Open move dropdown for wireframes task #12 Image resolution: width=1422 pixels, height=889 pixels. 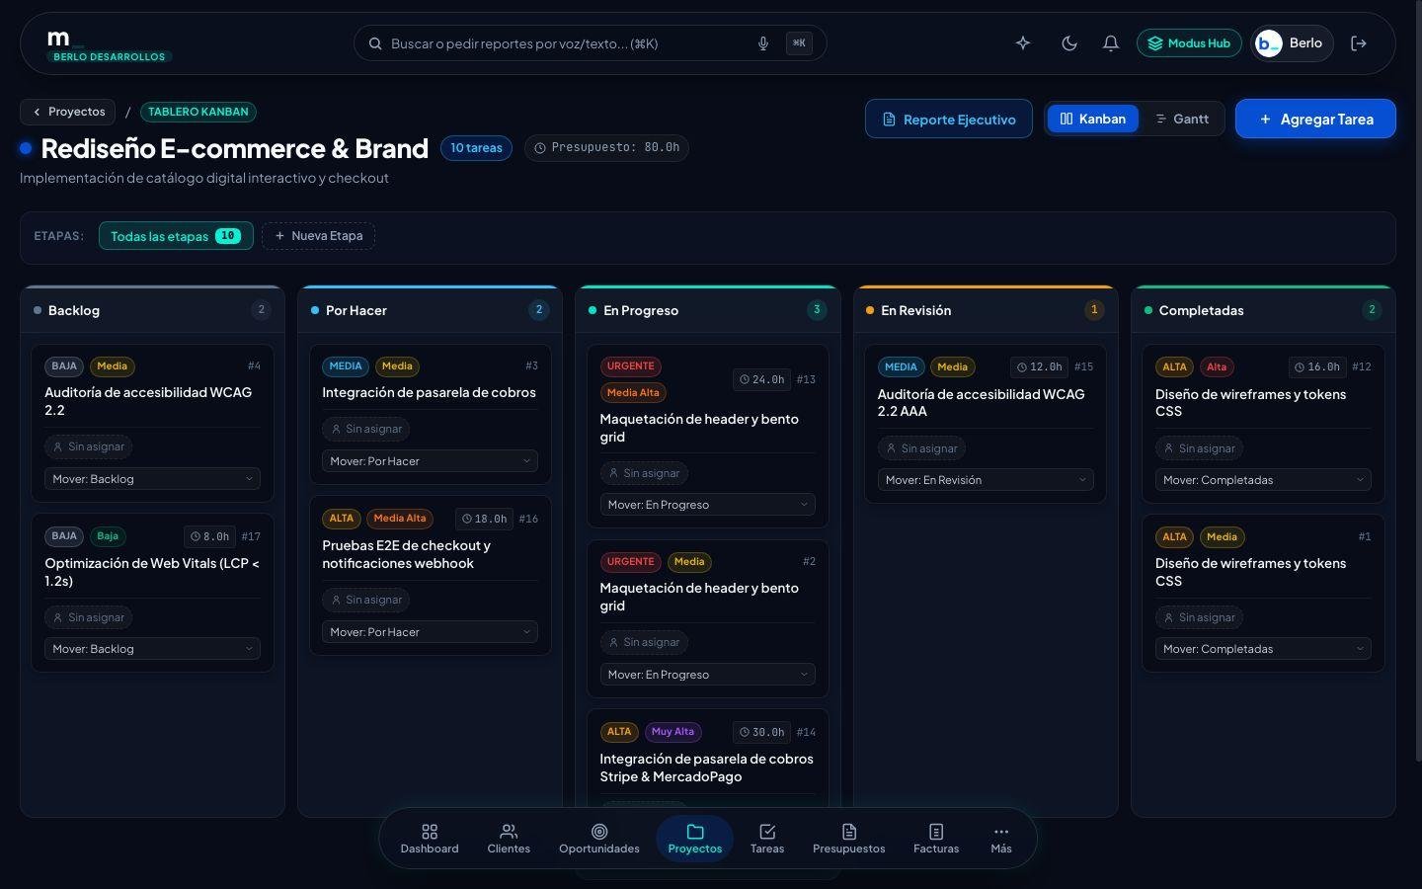click(1263, 480)
